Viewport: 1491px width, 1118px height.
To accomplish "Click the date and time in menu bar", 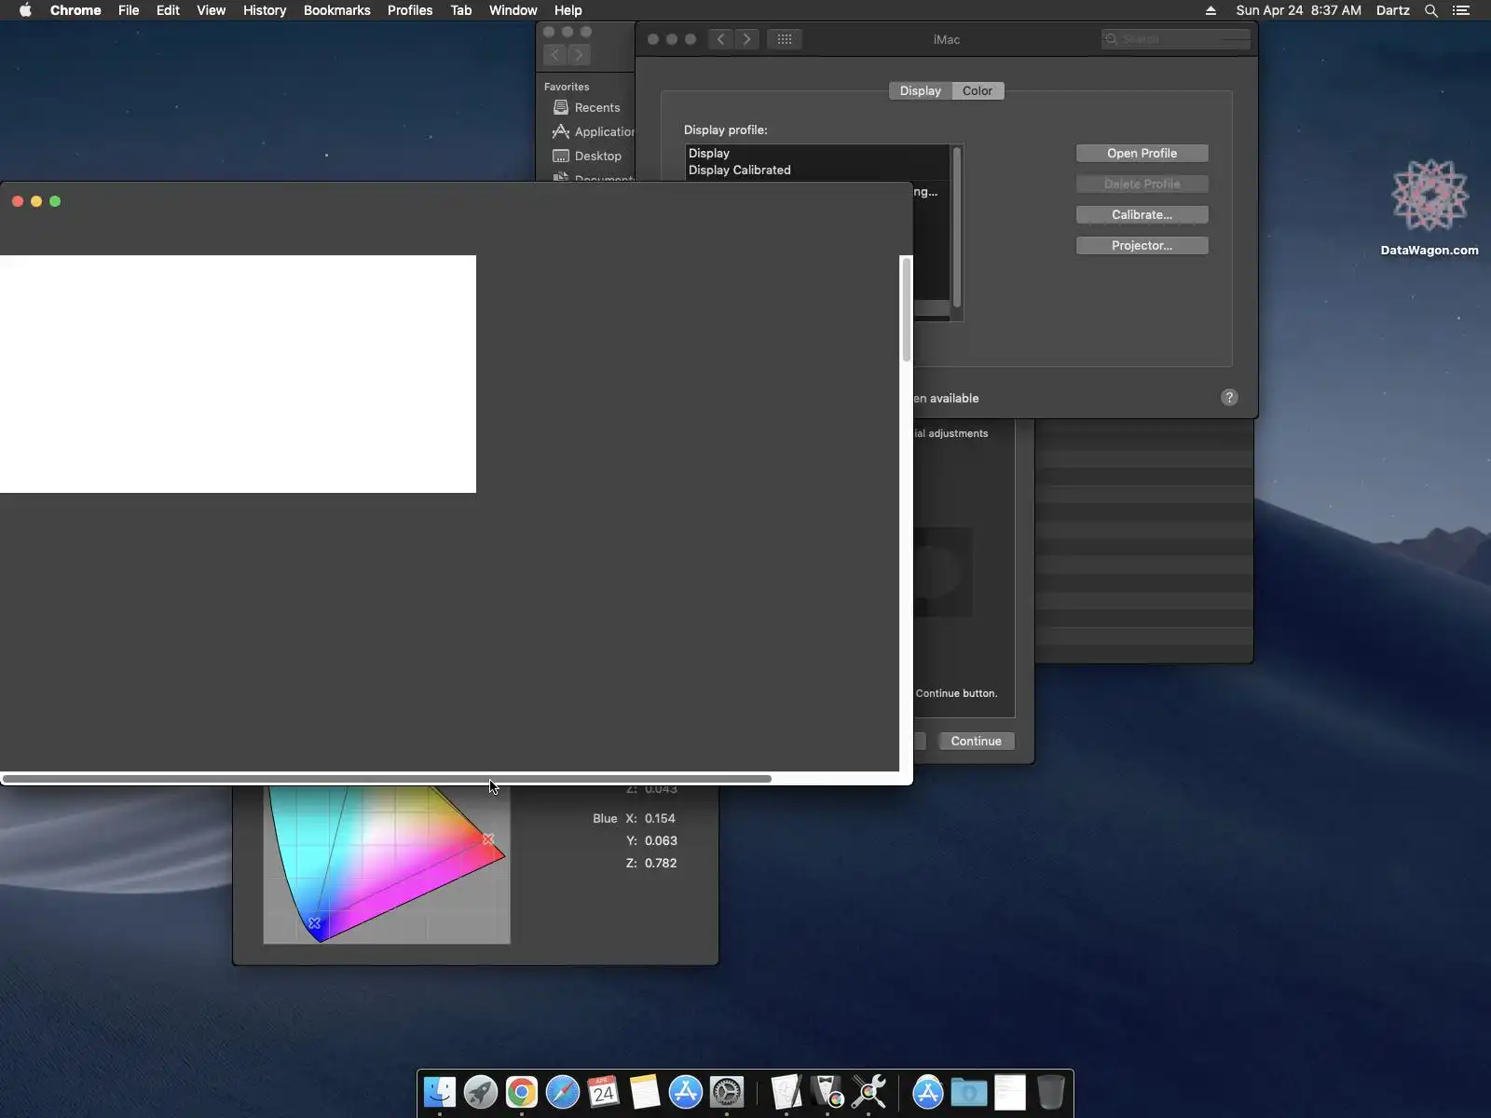I will pos(1298,10).
